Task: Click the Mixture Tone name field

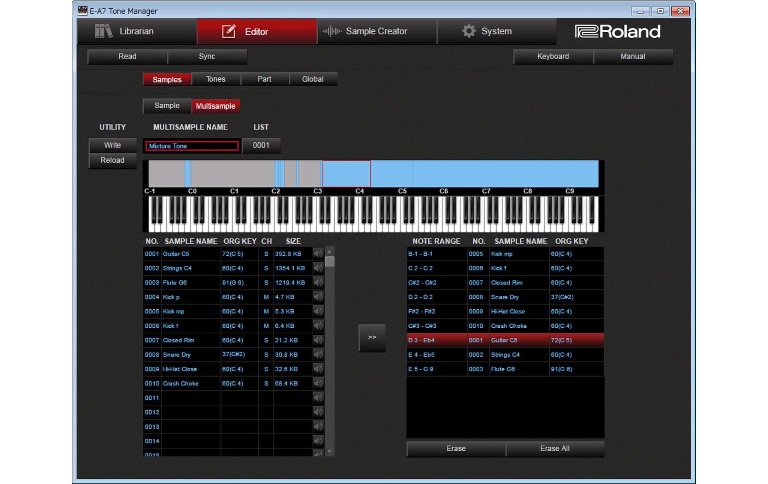Action: [192, 146]
